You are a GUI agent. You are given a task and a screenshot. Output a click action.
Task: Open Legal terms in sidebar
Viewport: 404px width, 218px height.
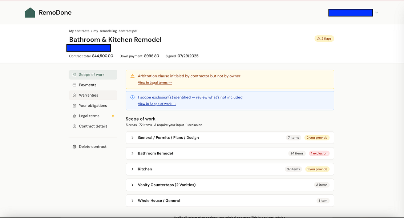(x=93, y=116)
